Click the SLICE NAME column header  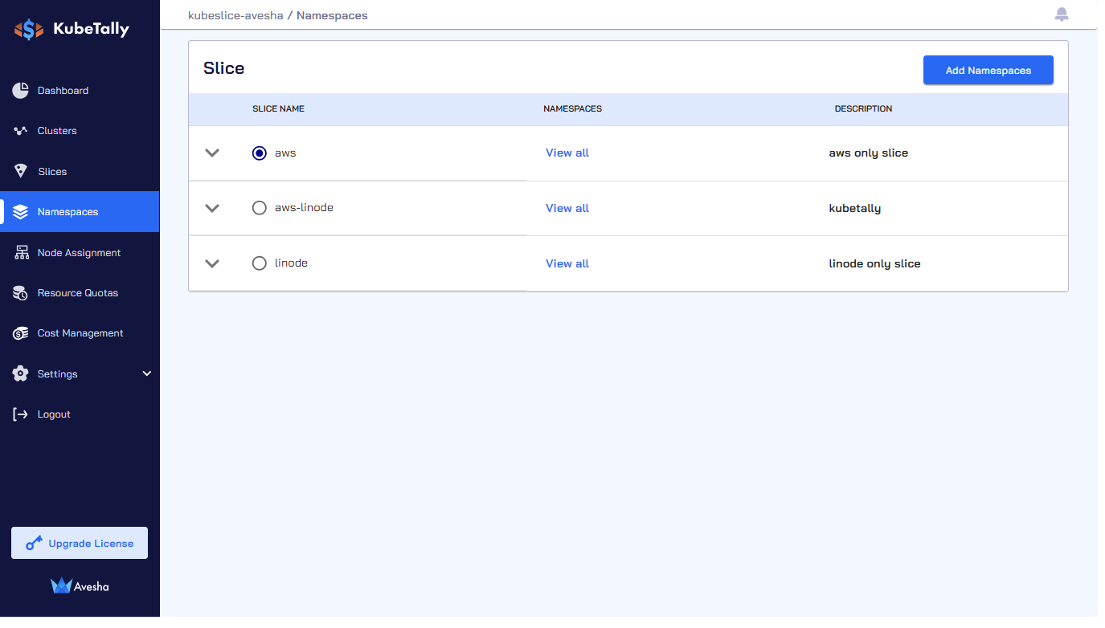click(278, 108)
